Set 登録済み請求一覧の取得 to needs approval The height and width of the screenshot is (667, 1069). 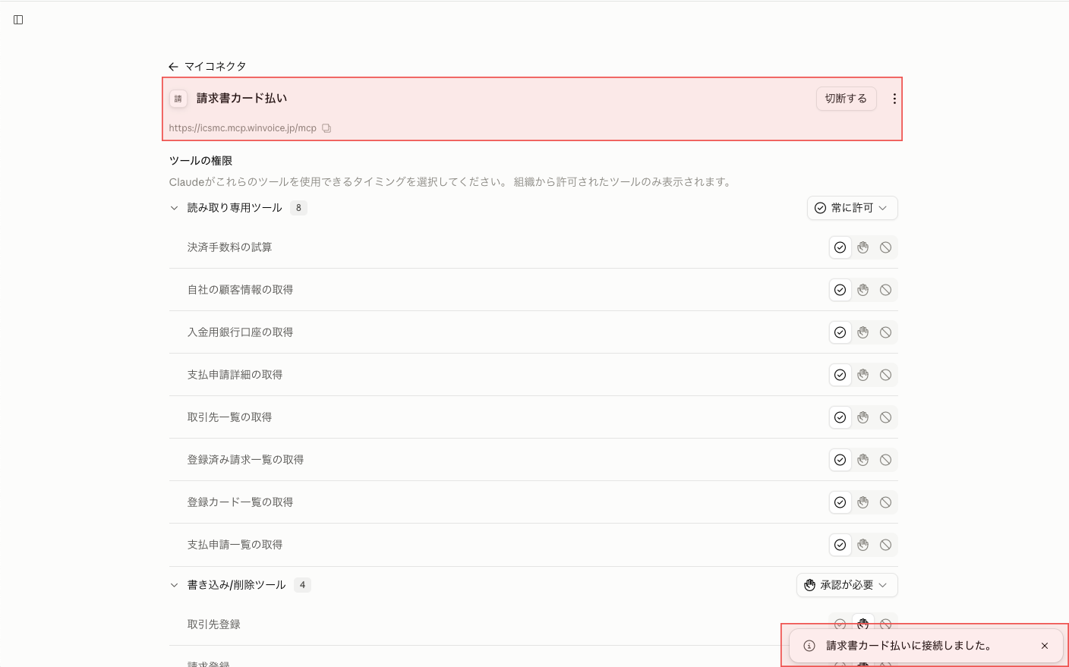(x=862, y=460)
